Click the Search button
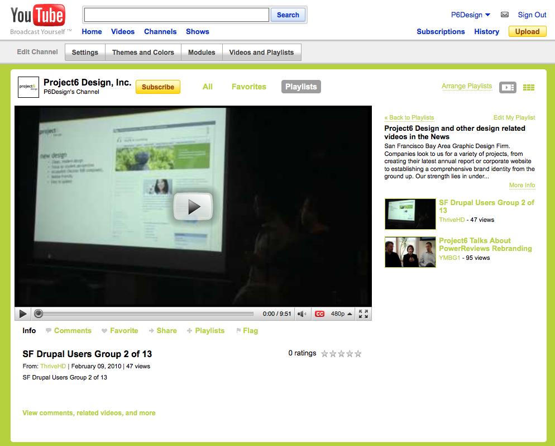 coord(288,15)
